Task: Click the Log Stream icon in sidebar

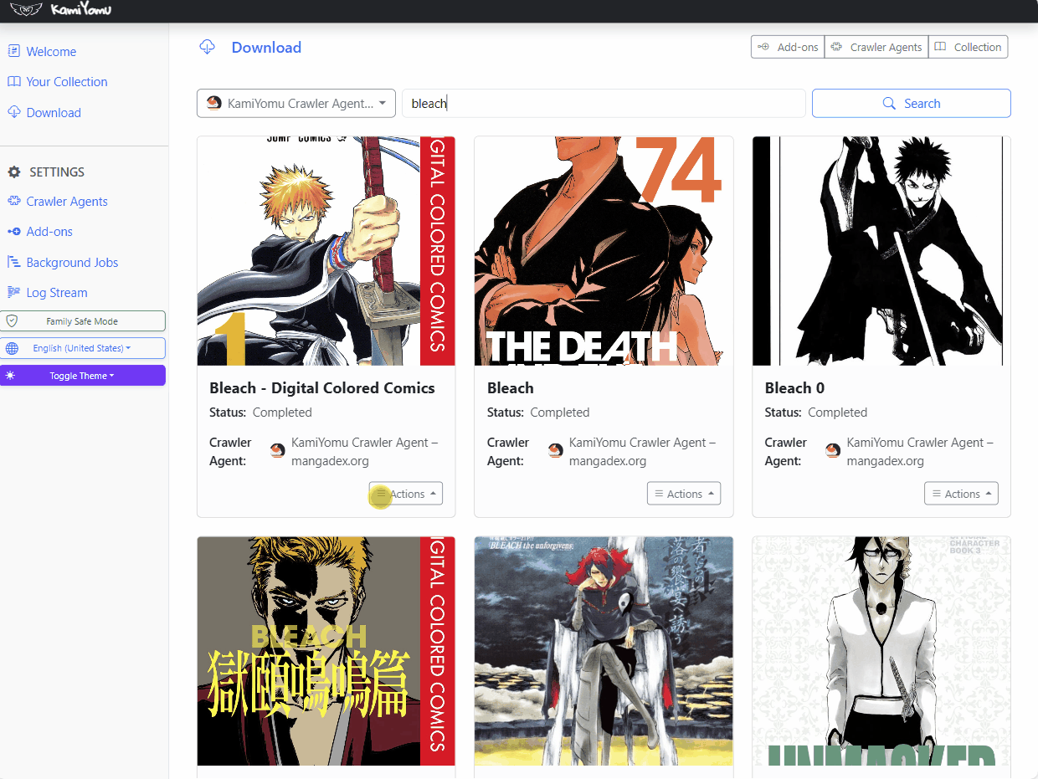Action: click(x=13, y=293)
